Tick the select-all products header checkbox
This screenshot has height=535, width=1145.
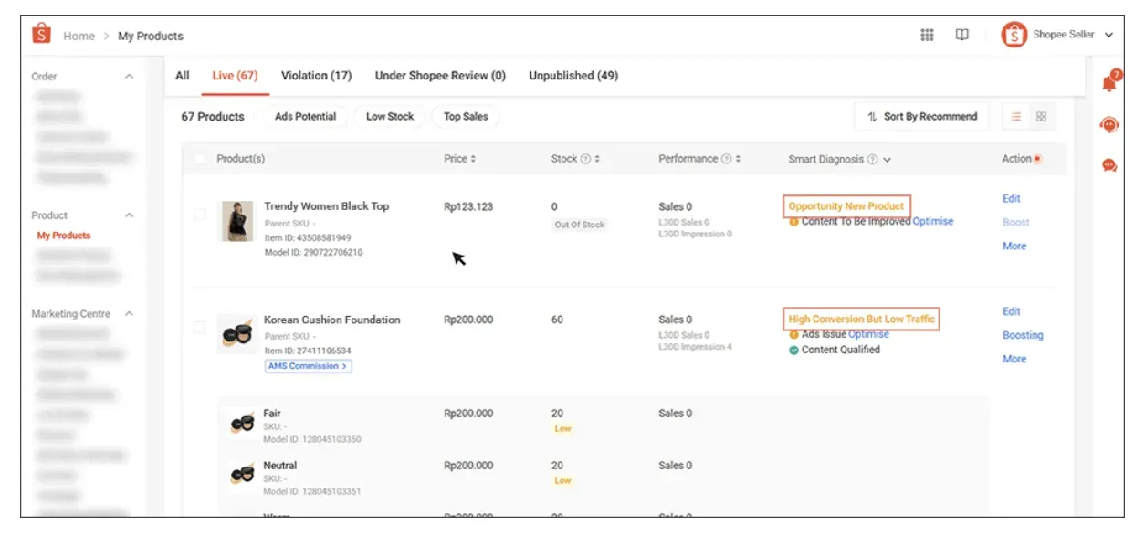199,159
